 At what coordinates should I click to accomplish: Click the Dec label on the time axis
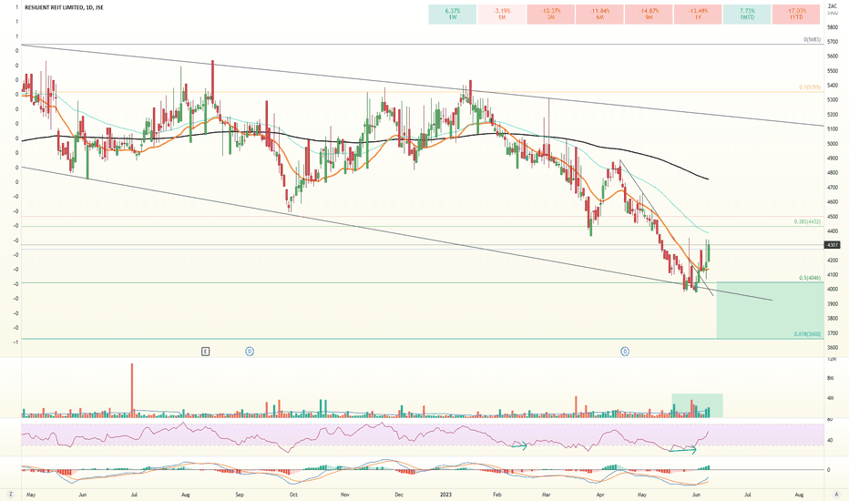coord(399,495)
